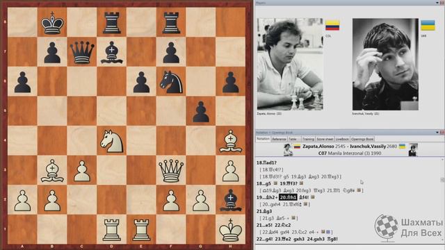Screen dimensions: 445x250
Task: Jump to move Bf4! in notation
Action: [304, 197]
